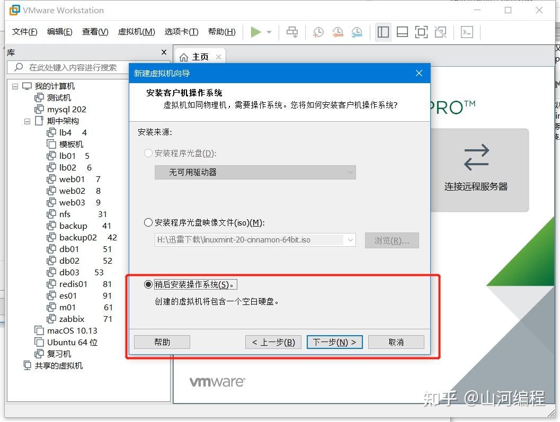Click the 帮助 button in wizard
This screenshot has height=422, width=560.
pyautogui.click(x=162, y=342)
